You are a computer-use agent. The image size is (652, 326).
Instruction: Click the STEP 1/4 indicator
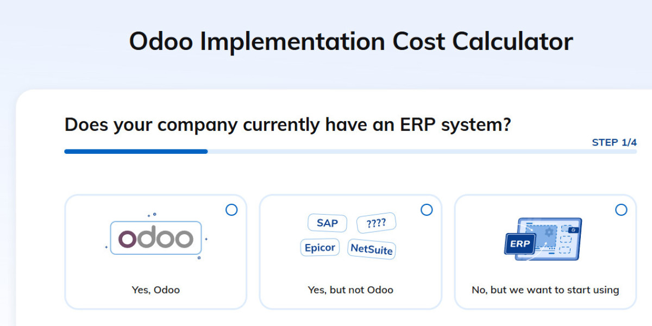coord(614,142)
